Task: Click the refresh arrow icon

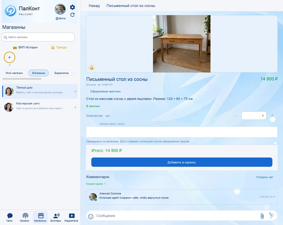Action: click(x=73, y=15)
